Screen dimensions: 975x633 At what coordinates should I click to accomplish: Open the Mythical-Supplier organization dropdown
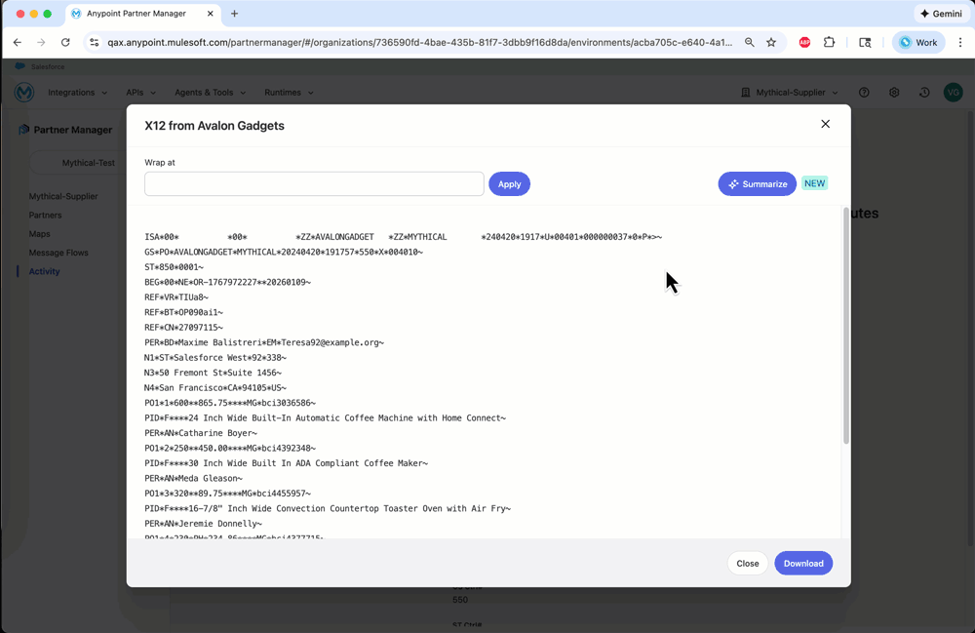pos(797,93)
